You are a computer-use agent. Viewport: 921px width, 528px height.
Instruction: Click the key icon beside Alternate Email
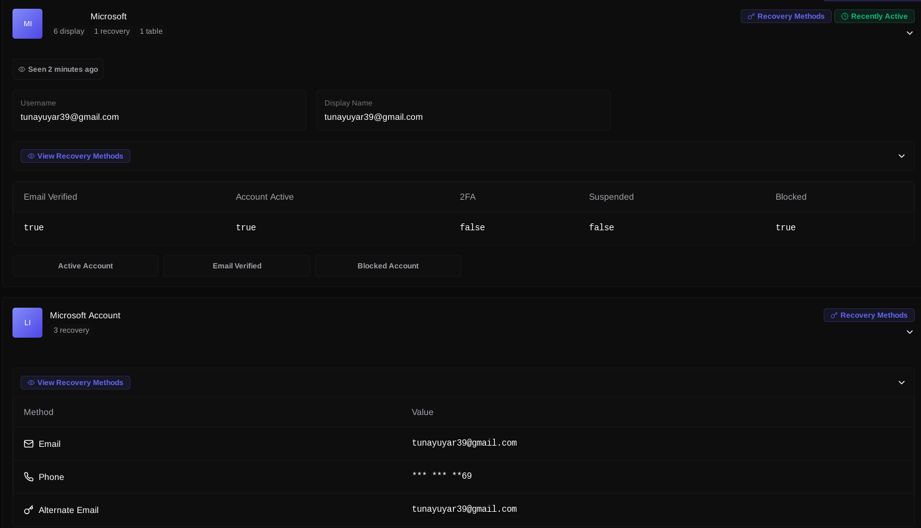tap(29, 510)
